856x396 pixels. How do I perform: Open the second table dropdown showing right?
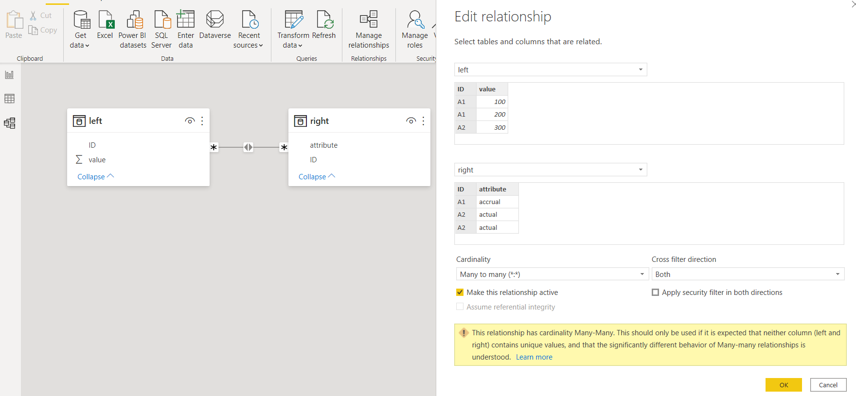pyautogui.click(x=551, y=170)
